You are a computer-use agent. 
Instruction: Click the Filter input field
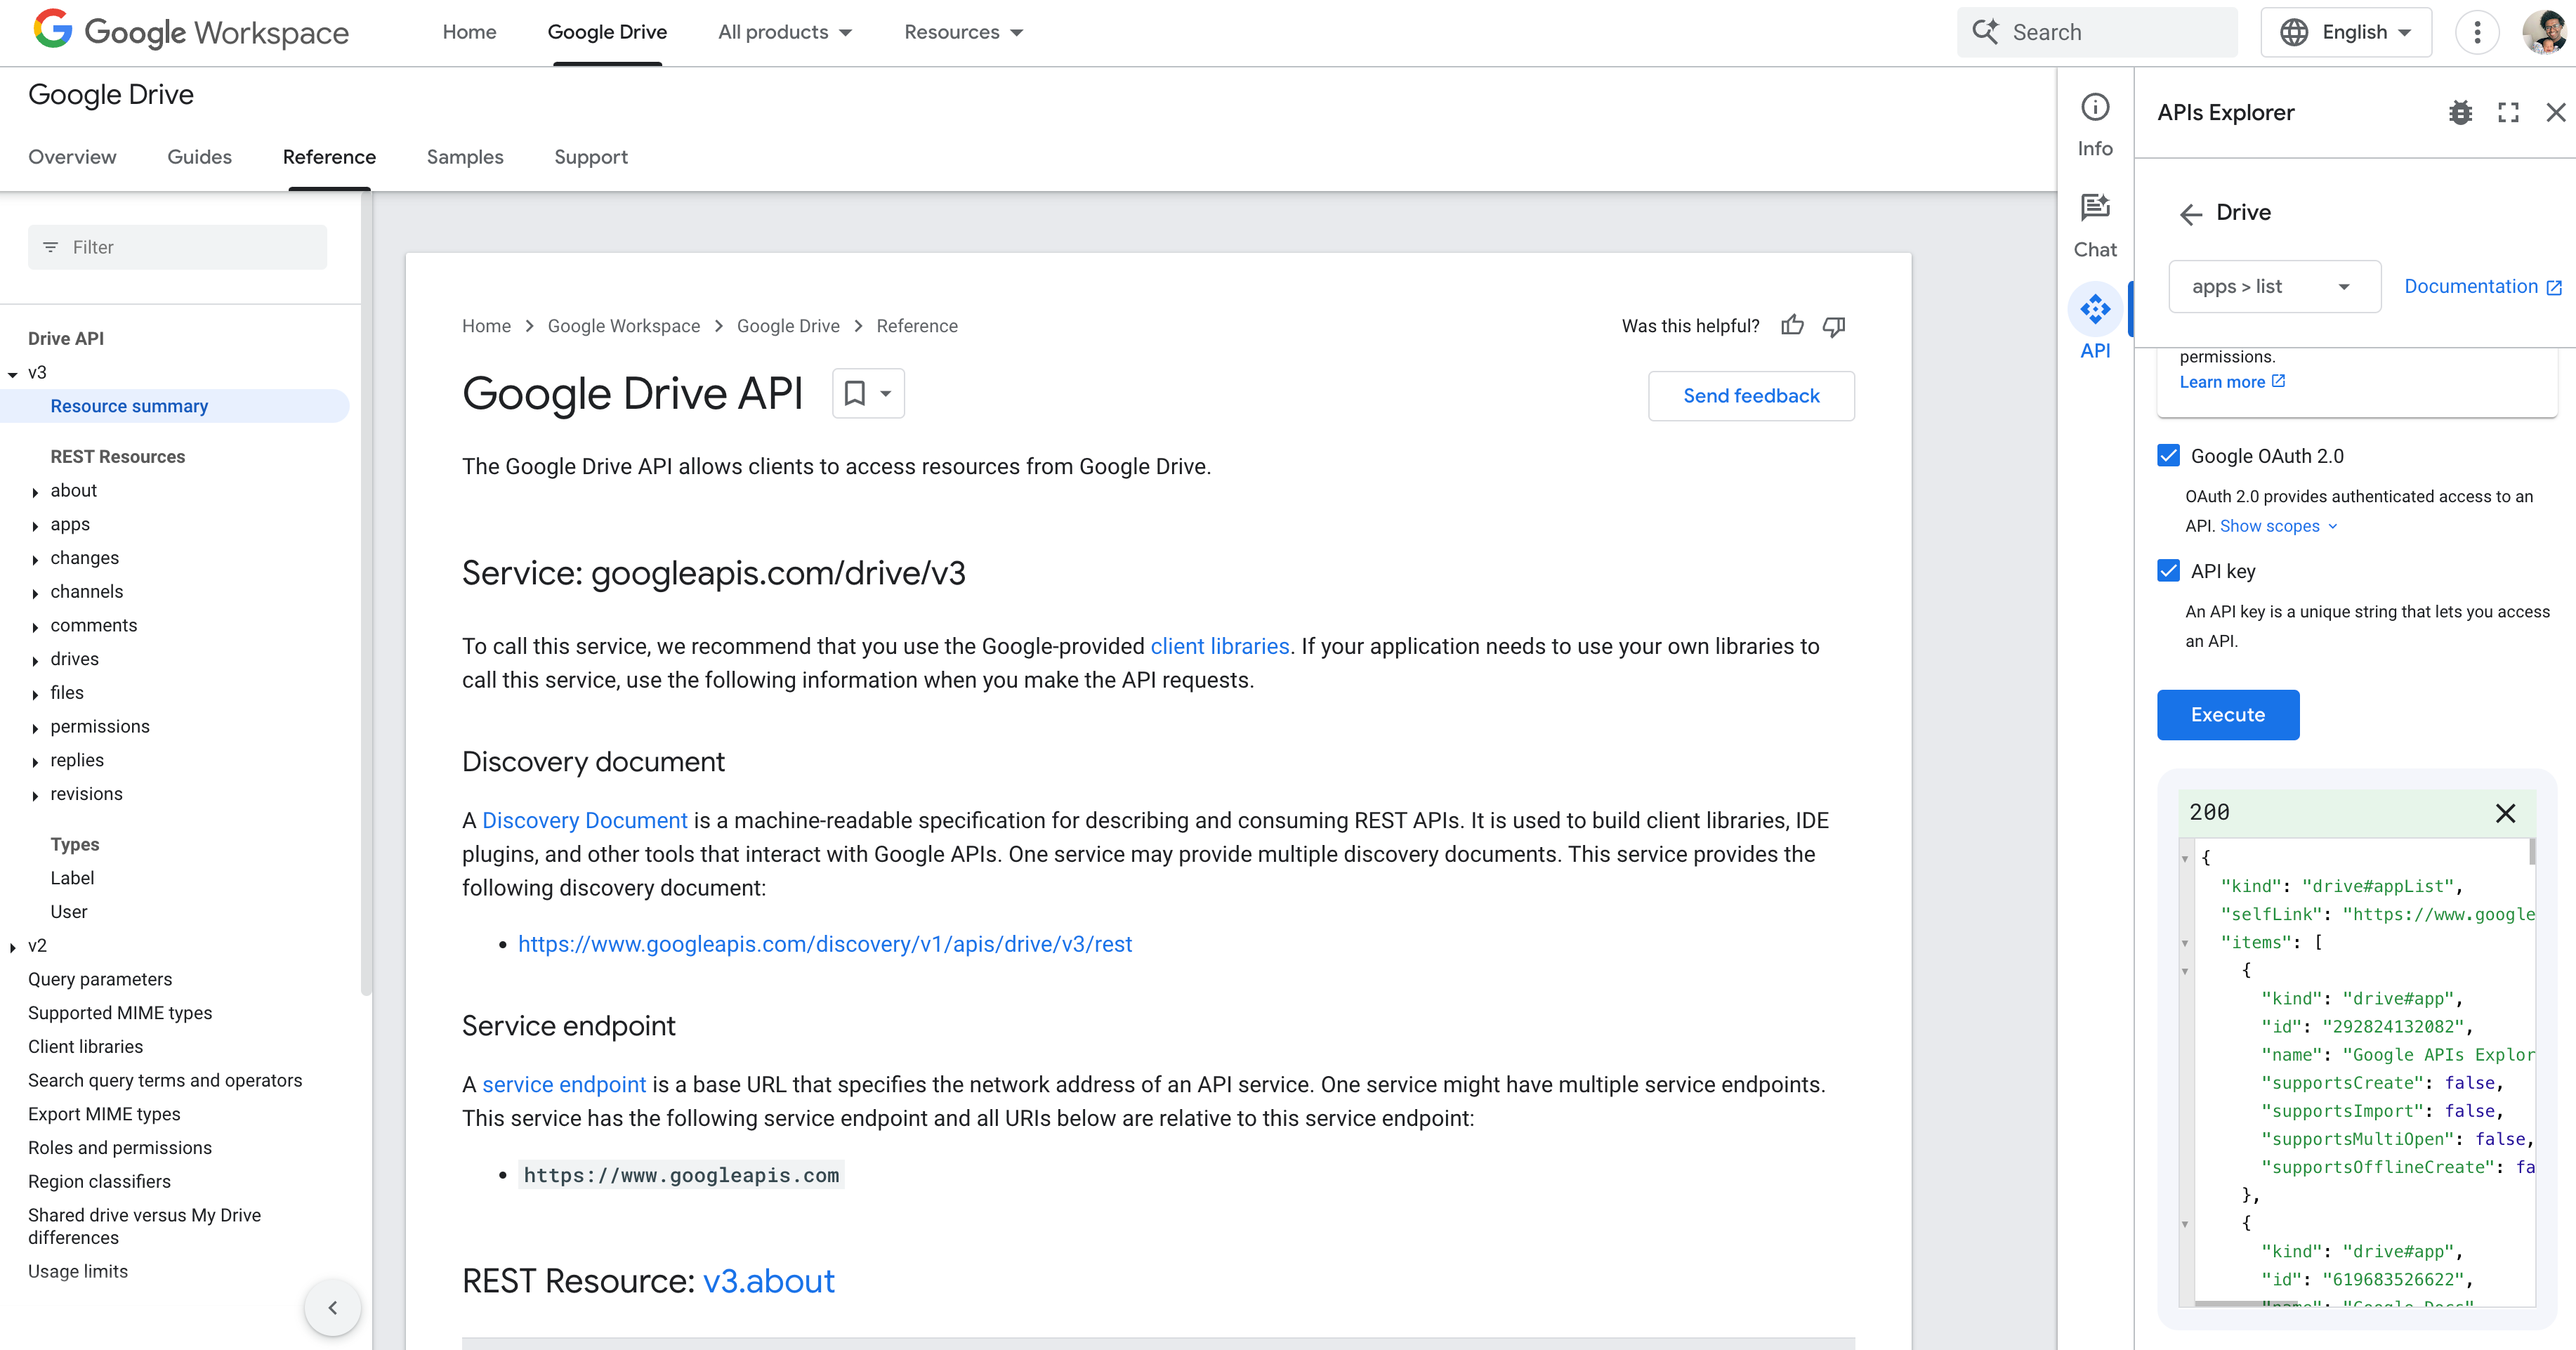click(x=177, y=247)
